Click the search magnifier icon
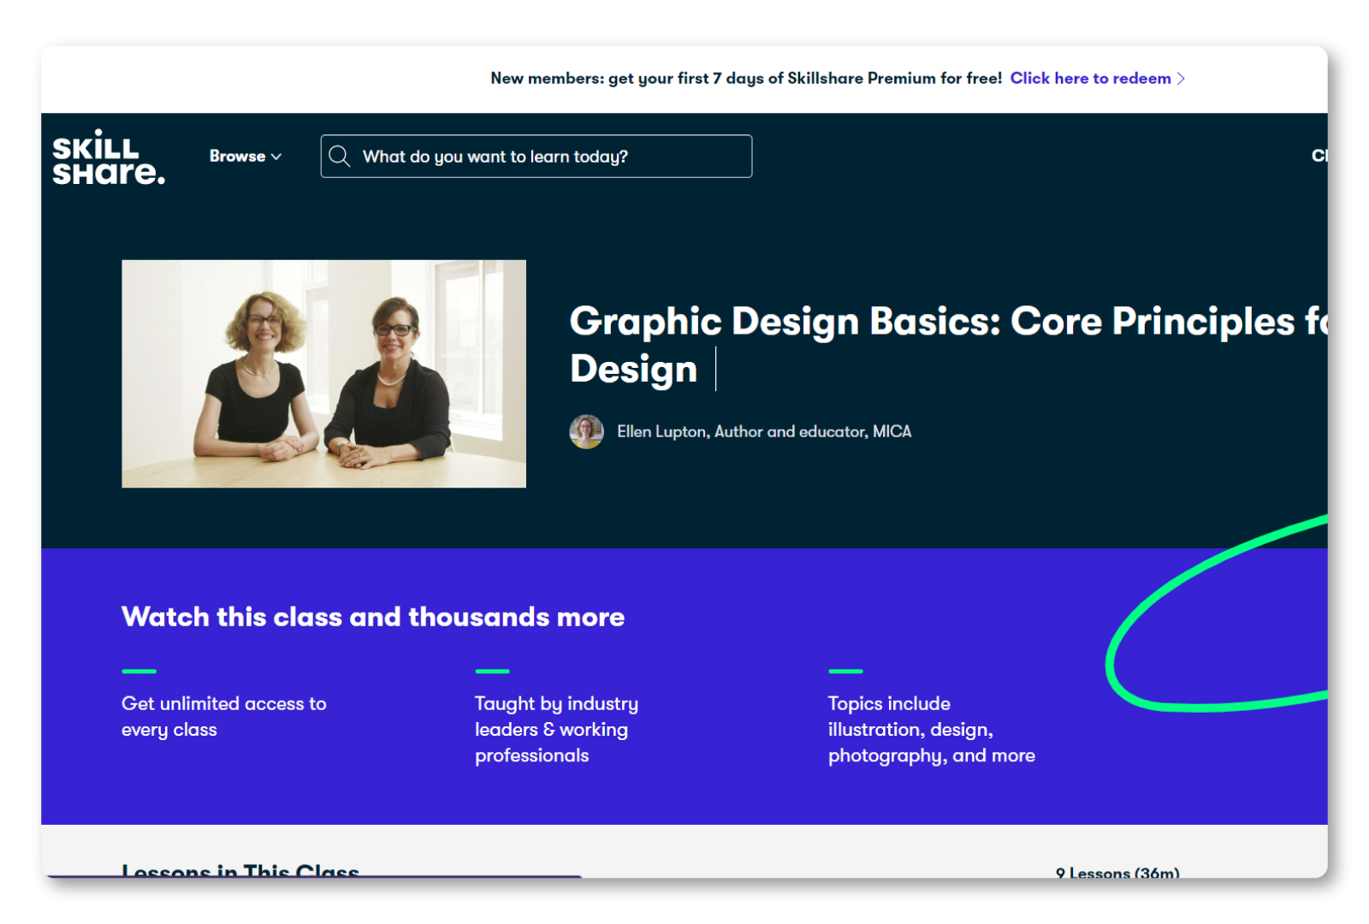This screenshot has width=1369, height=924. (340, 157)
